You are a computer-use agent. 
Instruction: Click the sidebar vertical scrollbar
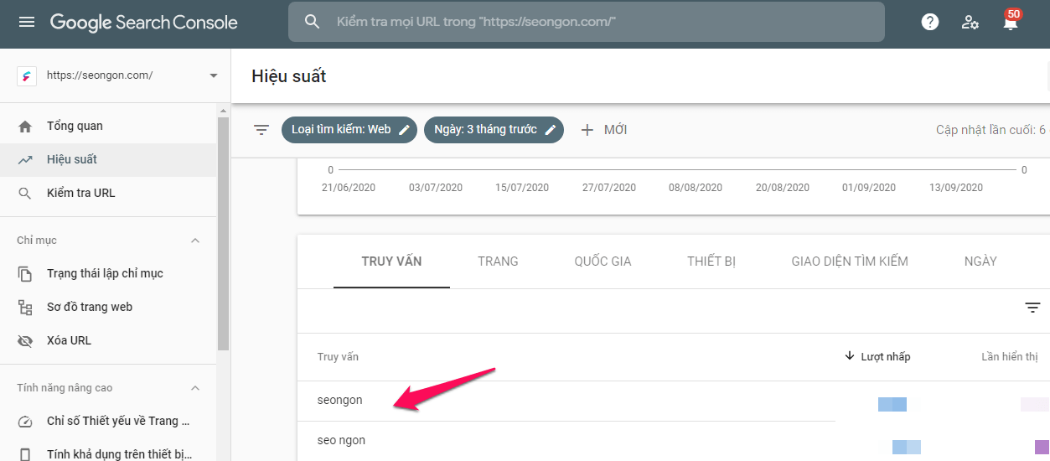pyautogui.click(x=223, y=233)
